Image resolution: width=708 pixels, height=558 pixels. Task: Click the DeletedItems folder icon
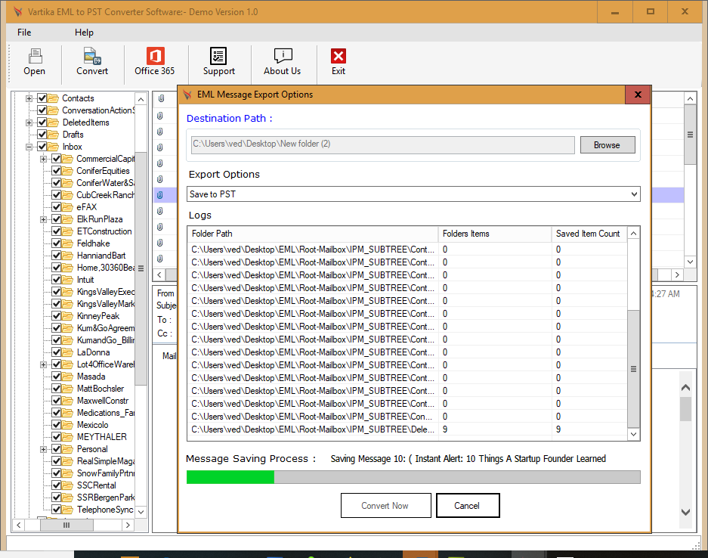[54, 122]
